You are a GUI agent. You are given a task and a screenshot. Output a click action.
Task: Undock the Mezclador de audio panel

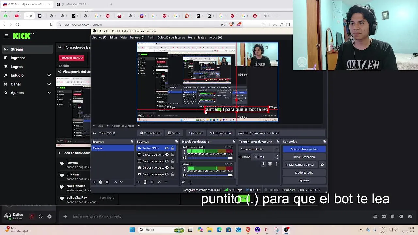pyautogui.click(x=234, y=142)
